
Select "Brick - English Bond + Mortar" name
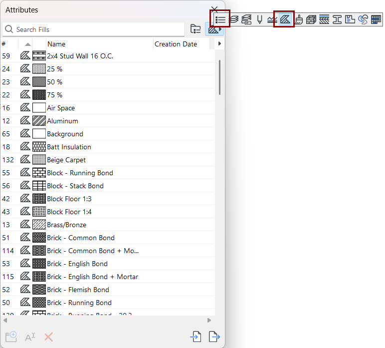point(93,277)
